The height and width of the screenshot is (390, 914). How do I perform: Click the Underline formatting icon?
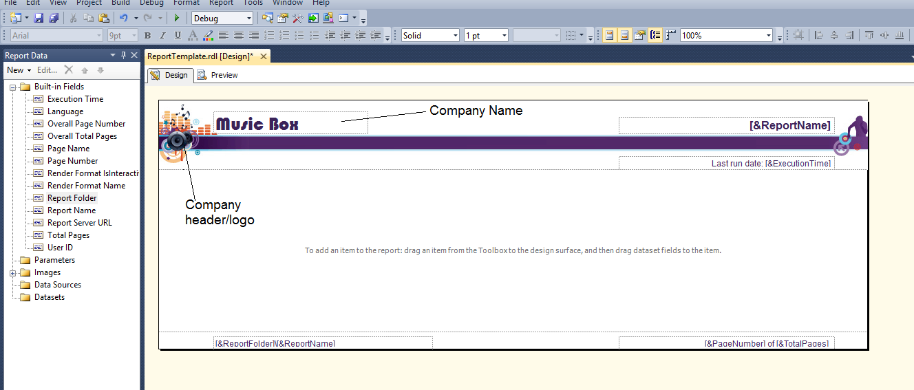click(178, 35)
